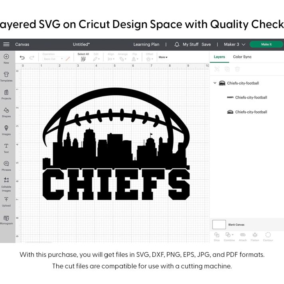Click the Untitled* project title
The width and height of the screenshot is (284, 284).
(81, 44)
